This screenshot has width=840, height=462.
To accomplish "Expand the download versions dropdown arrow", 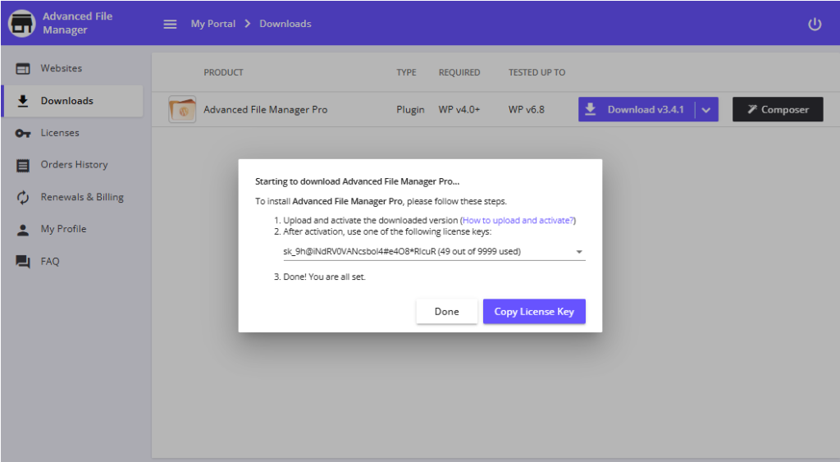I will (706, 110).
